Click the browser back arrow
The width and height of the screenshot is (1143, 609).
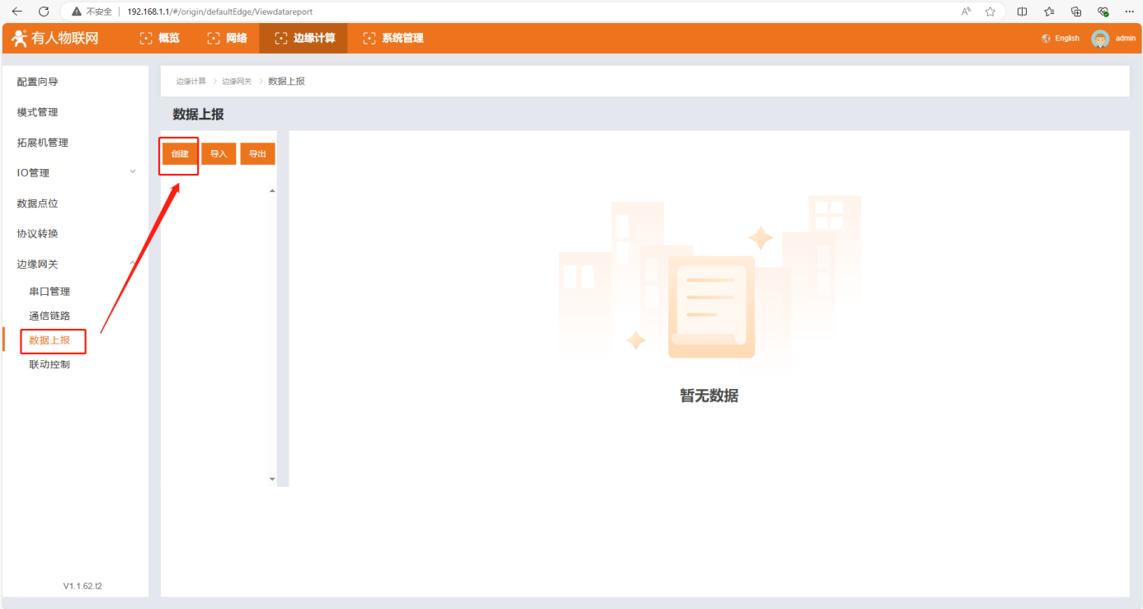[x=16, y=12]
